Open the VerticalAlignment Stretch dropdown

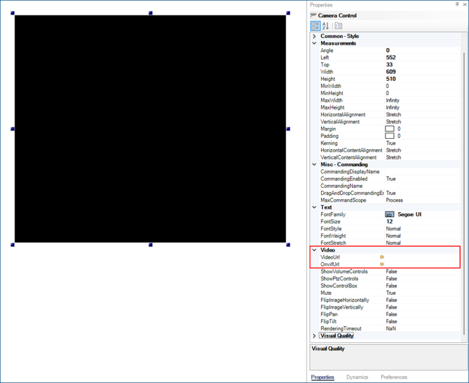coord(422,122)
